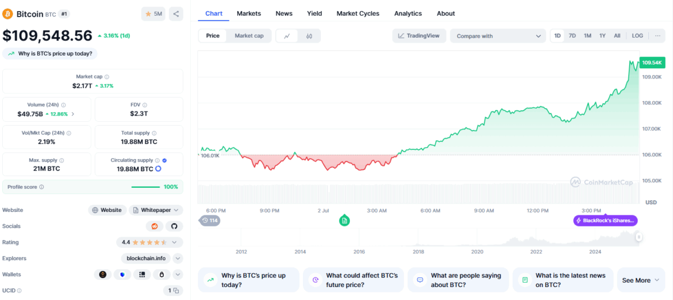Switch to line chart view icon
Viewport: 673px width, 300px height.
point(287,36)
